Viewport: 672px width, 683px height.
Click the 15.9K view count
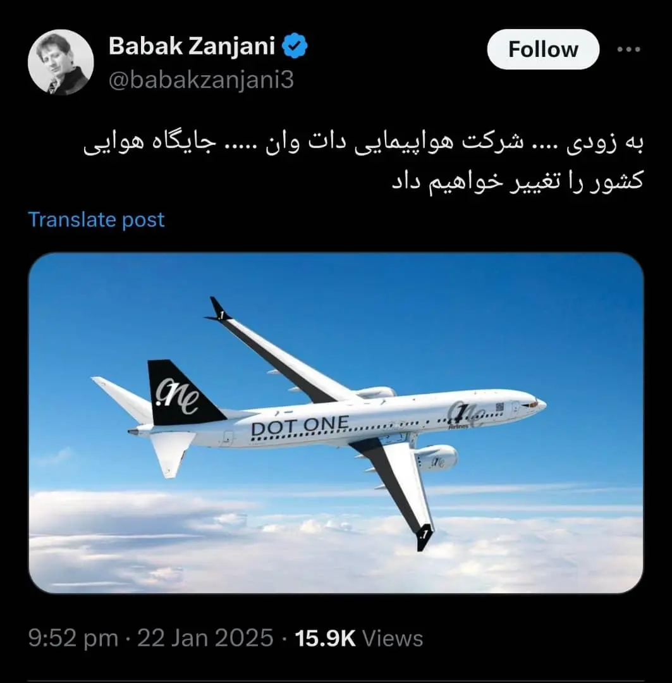coord(326,638)
